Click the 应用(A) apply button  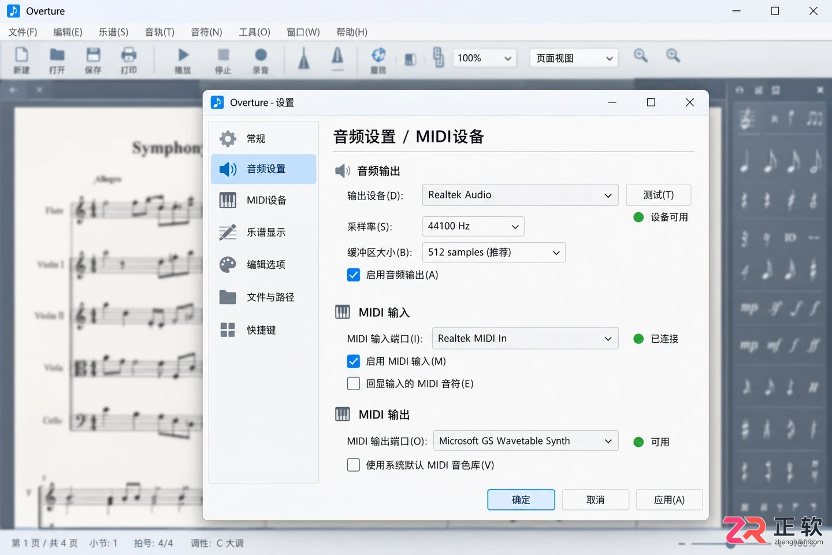click(x=669, y=499)
